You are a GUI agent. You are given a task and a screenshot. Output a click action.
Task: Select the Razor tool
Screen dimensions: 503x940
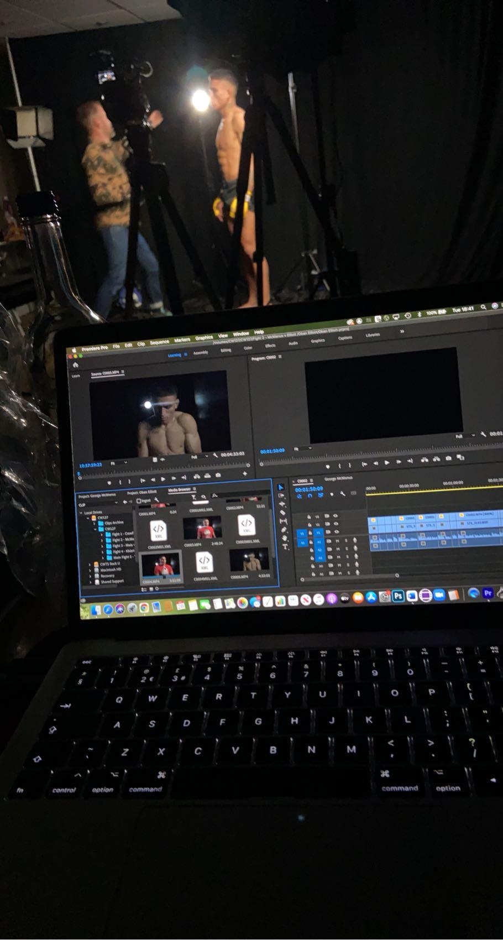tap(282, 512)
